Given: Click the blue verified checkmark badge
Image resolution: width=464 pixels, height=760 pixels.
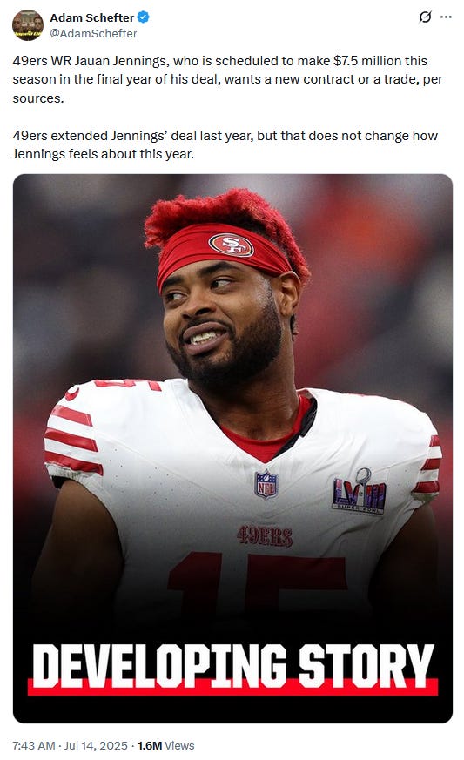Looking at the screenshot, I should coord(143,17).
